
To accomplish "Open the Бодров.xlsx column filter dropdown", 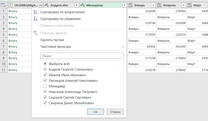I will 77,5.
